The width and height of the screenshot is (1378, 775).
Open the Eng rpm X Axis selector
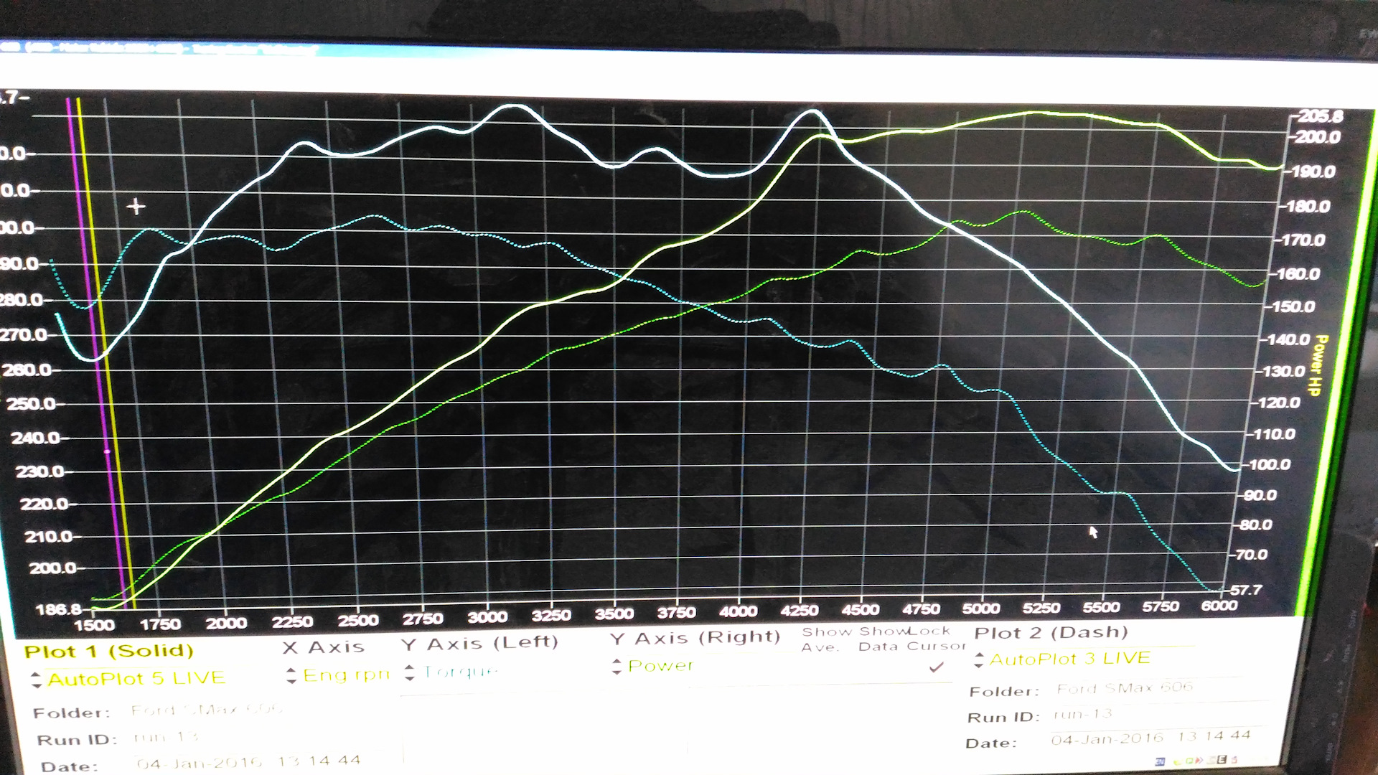pyautogui.click(x=346, y=675)
